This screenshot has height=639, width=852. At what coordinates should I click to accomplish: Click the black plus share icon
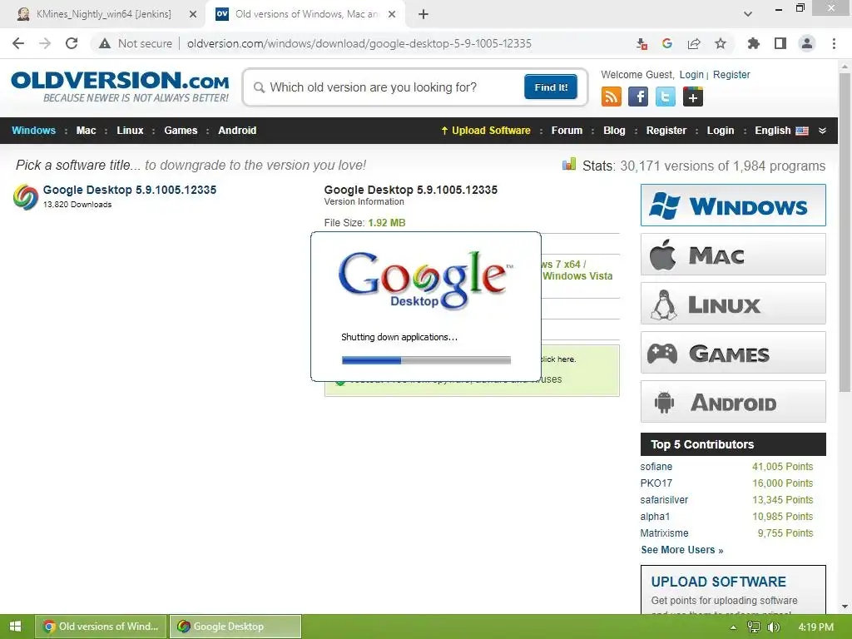tap(693, 97)
